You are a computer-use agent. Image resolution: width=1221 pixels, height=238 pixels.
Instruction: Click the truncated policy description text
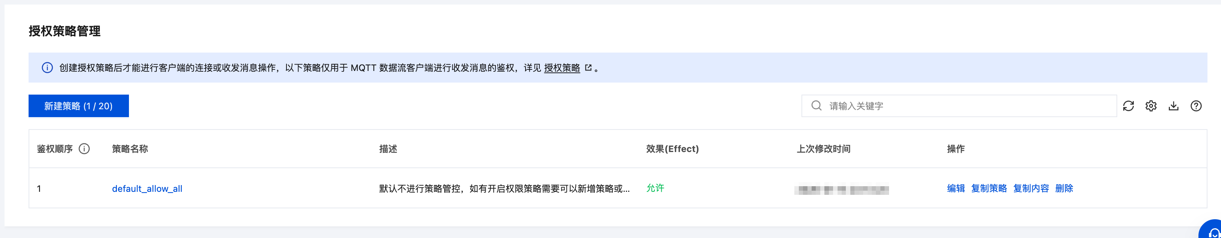tap(504, 189)
